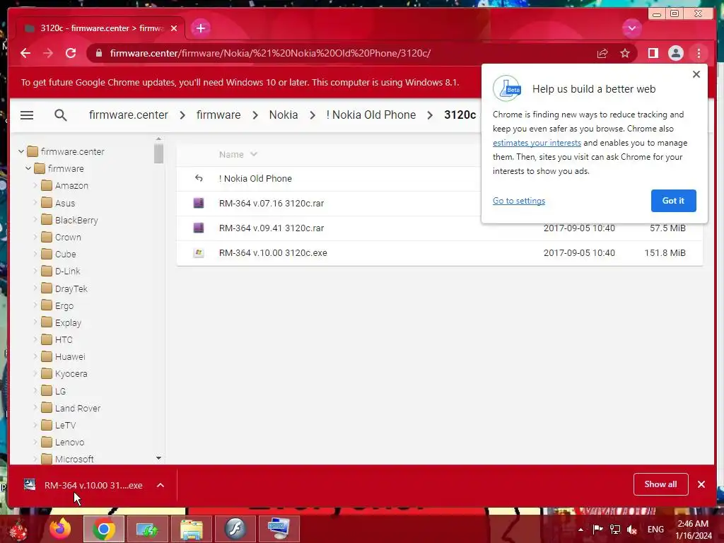724x543 pixels.
Task: Close the Help us build popup
Action: pos(696,74)
